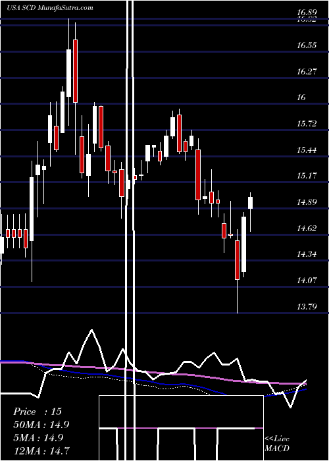This screenshot has height=461, width=329.
Task: Click the 16.55 price axis label
Action: point(307,45)
